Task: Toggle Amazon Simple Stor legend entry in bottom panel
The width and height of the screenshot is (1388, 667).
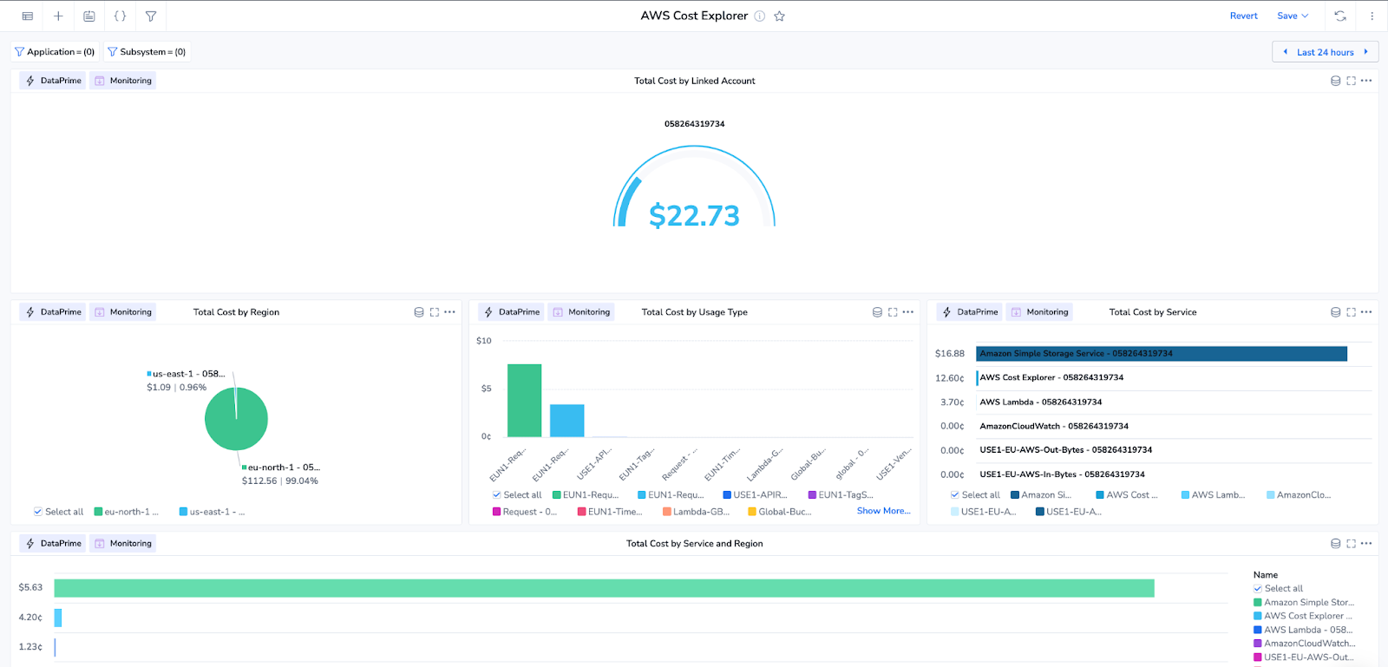Action: 1304,602
